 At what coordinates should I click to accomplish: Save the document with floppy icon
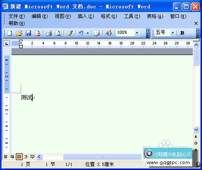pos(28,33)
